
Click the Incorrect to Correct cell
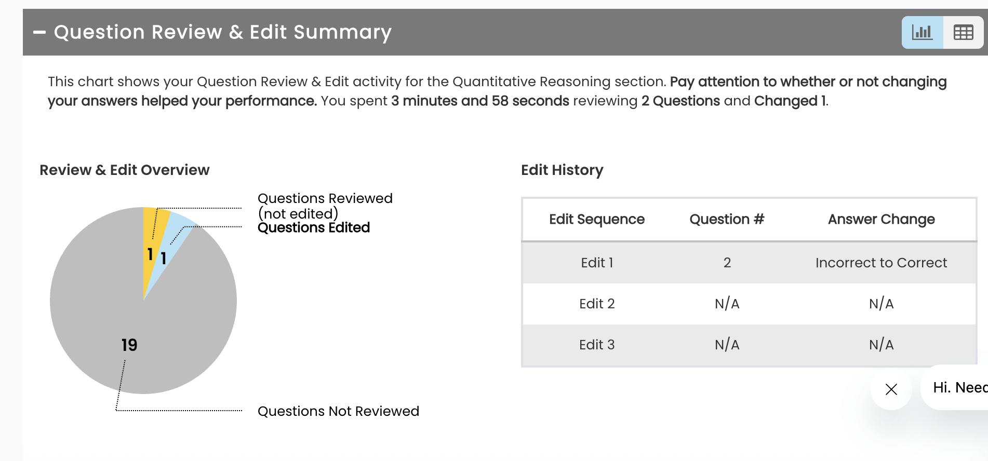881,263
